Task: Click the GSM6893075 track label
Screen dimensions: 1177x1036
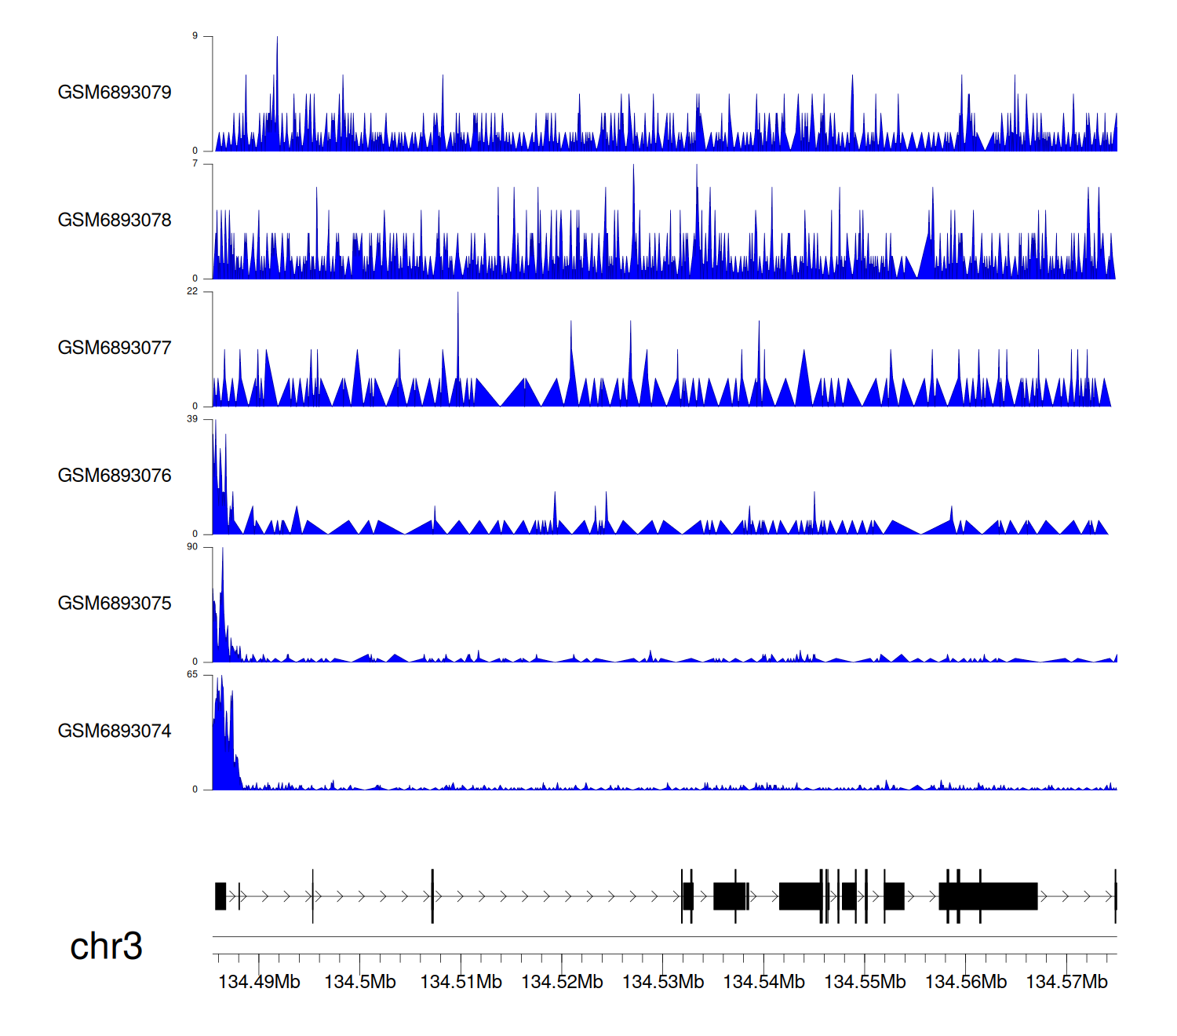Action: tap(115, 604)
